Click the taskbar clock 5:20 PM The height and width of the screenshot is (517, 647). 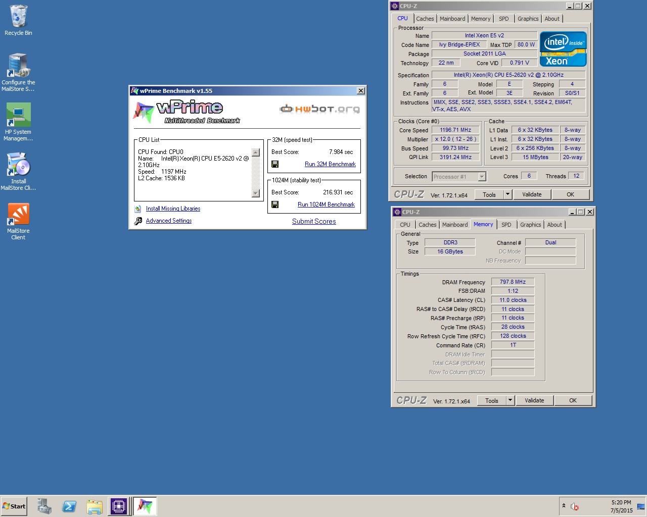click(x=621, y=502)
